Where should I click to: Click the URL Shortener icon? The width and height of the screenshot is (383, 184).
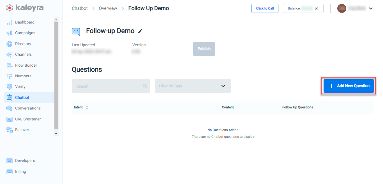(10, 119)
